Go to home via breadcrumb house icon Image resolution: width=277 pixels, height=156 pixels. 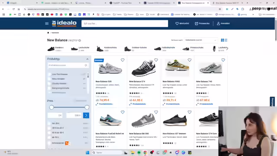click(48, 33)
